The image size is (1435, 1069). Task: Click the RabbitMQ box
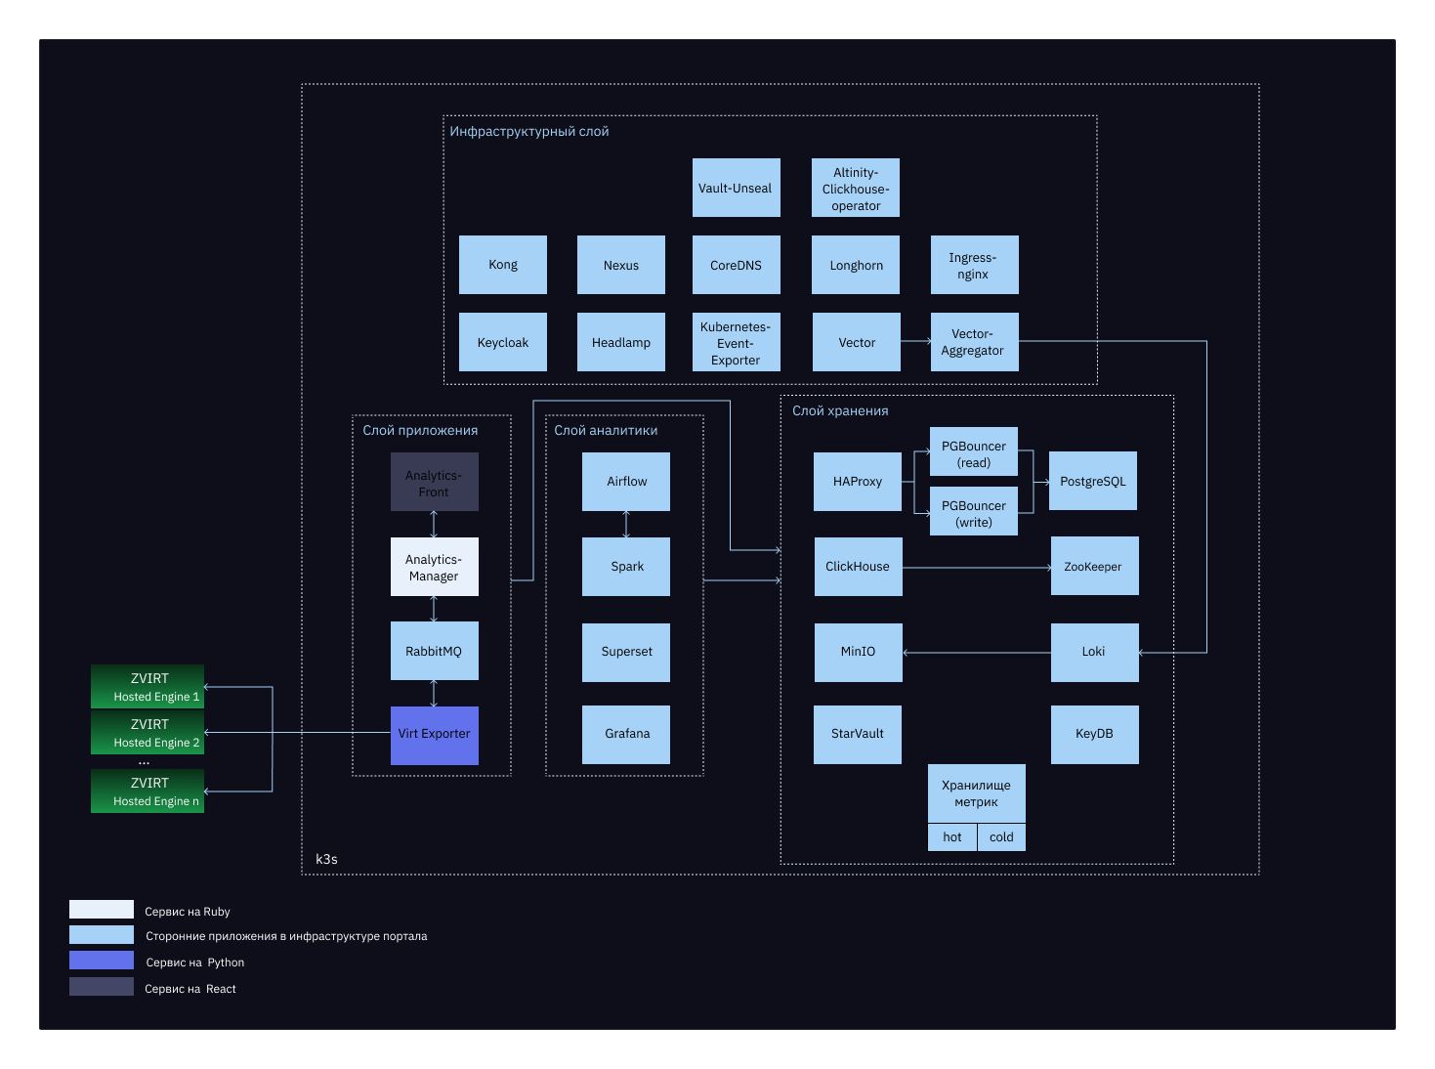pos(434,651)
